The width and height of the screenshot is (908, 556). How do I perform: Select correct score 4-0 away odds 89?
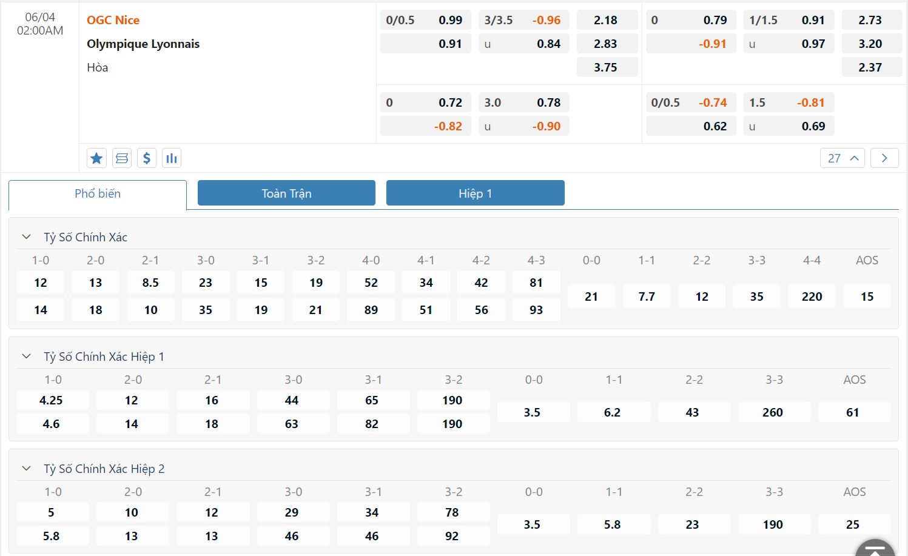[x=371, y=310]
